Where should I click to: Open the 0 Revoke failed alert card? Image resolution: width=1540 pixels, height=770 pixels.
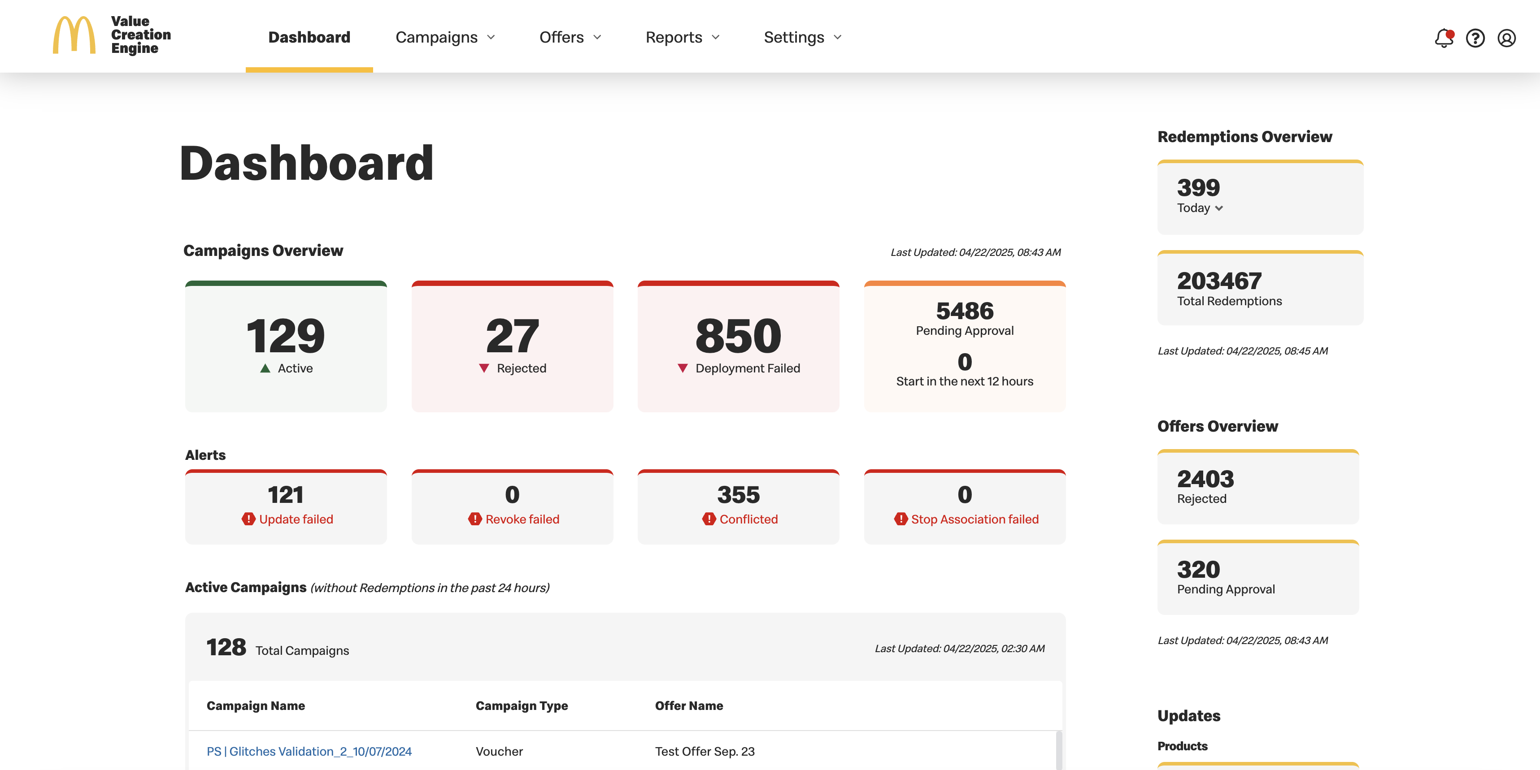click(512, 506)
